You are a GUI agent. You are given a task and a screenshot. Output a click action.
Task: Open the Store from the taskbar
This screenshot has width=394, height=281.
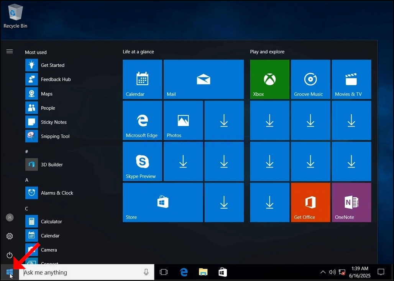[x=223, y=272]
